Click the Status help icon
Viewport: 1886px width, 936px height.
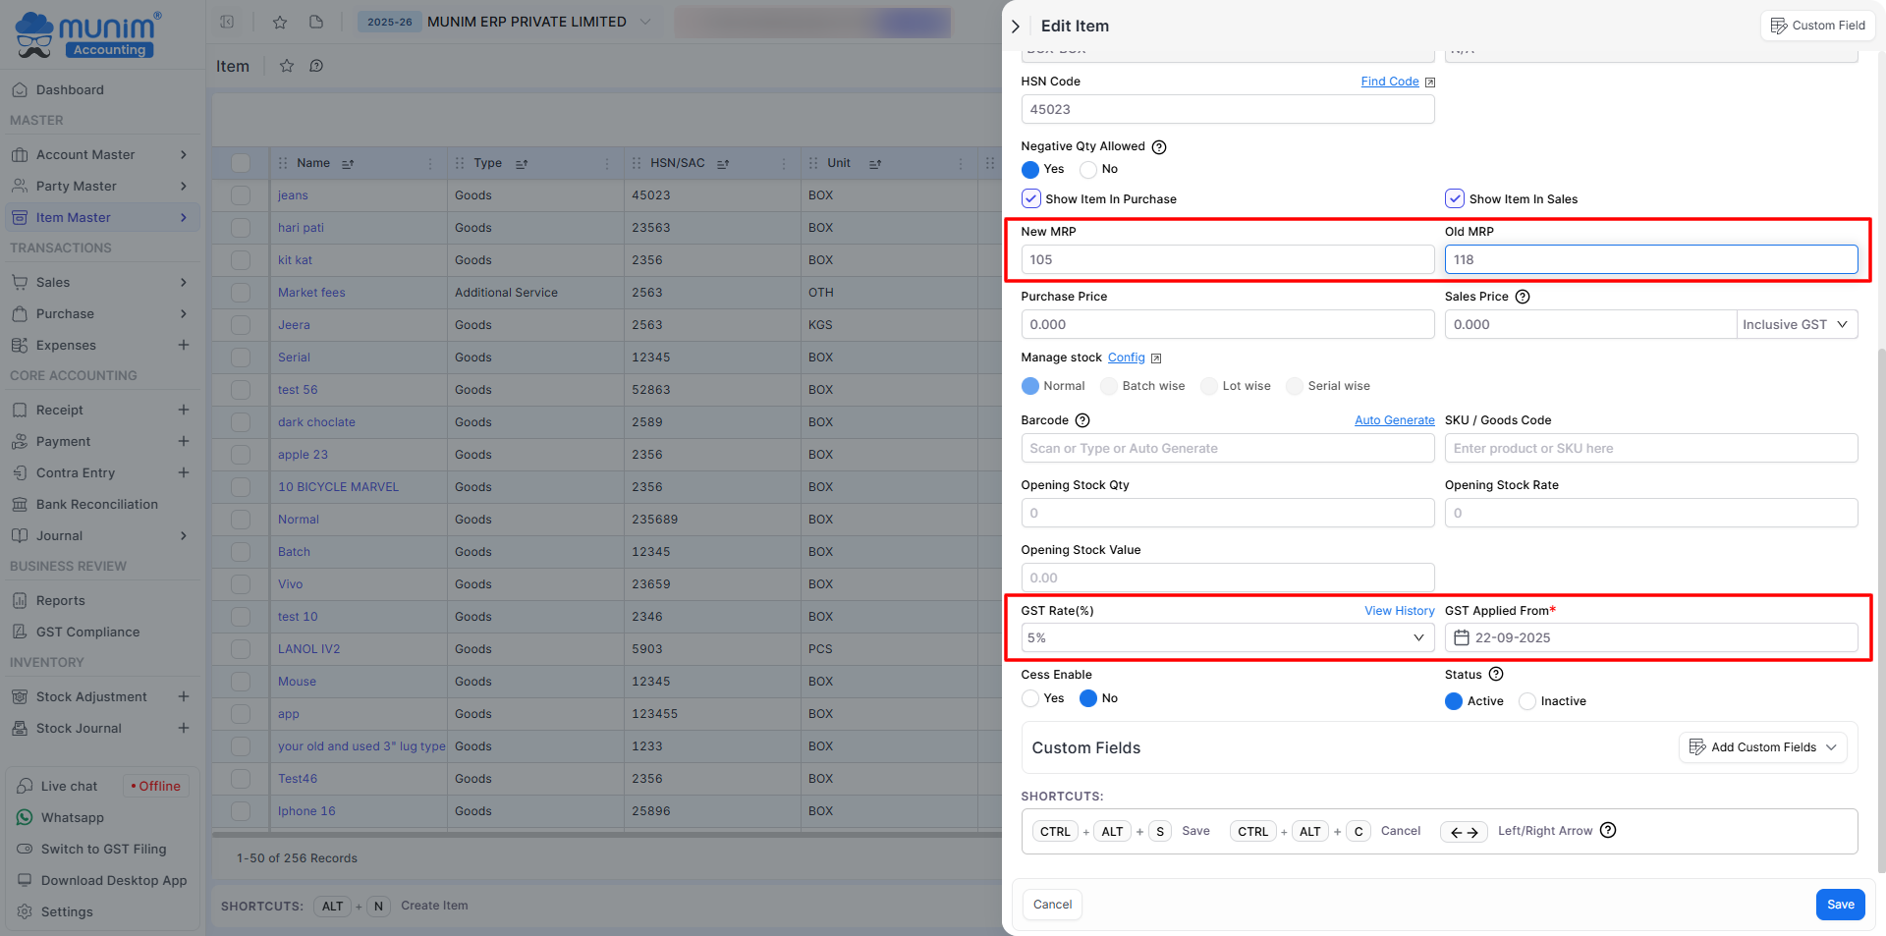[1496, 674]
